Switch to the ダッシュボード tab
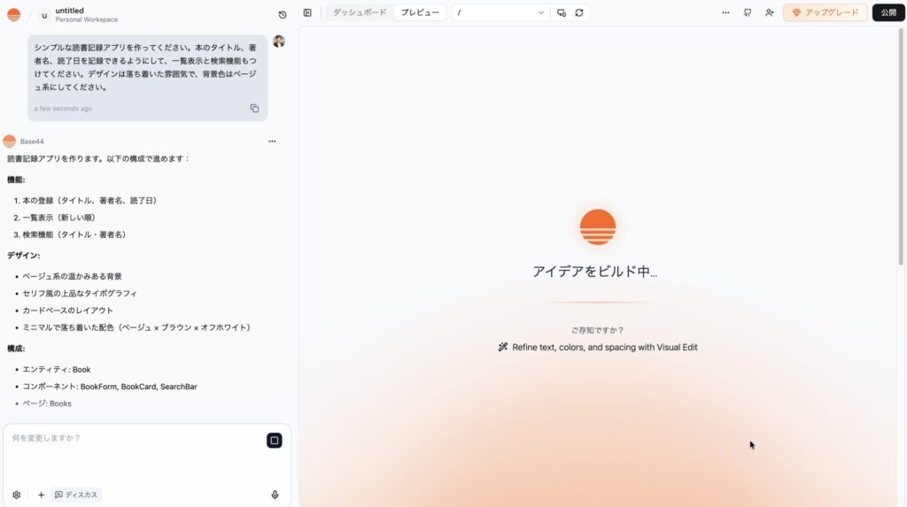The width and height of the screenshot is (907, 507). pyautogui.click(x=360, y=13)
